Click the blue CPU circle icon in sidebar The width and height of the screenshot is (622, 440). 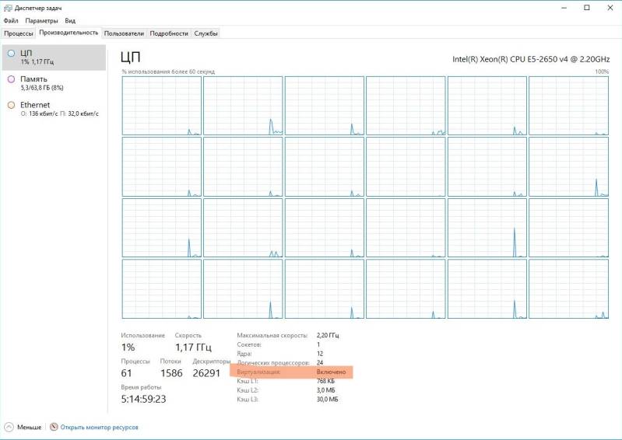tap(11, 53)
